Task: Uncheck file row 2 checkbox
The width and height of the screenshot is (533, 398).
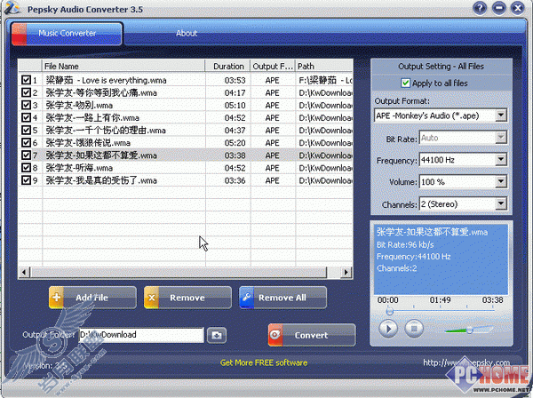Action: click(26, 92)
